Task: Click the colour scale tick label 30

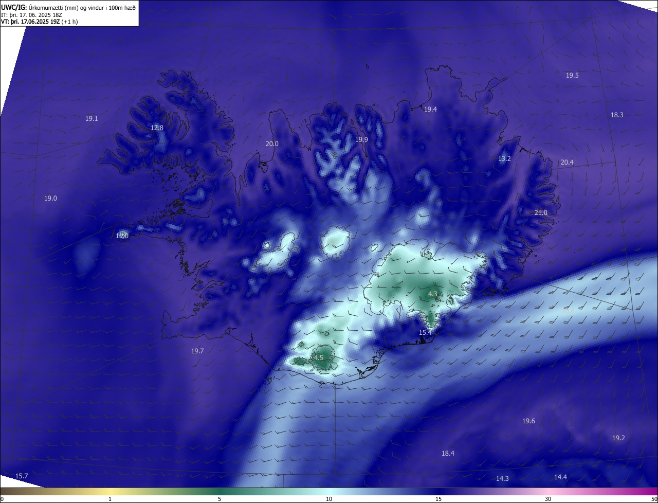Action: point(548,499)
